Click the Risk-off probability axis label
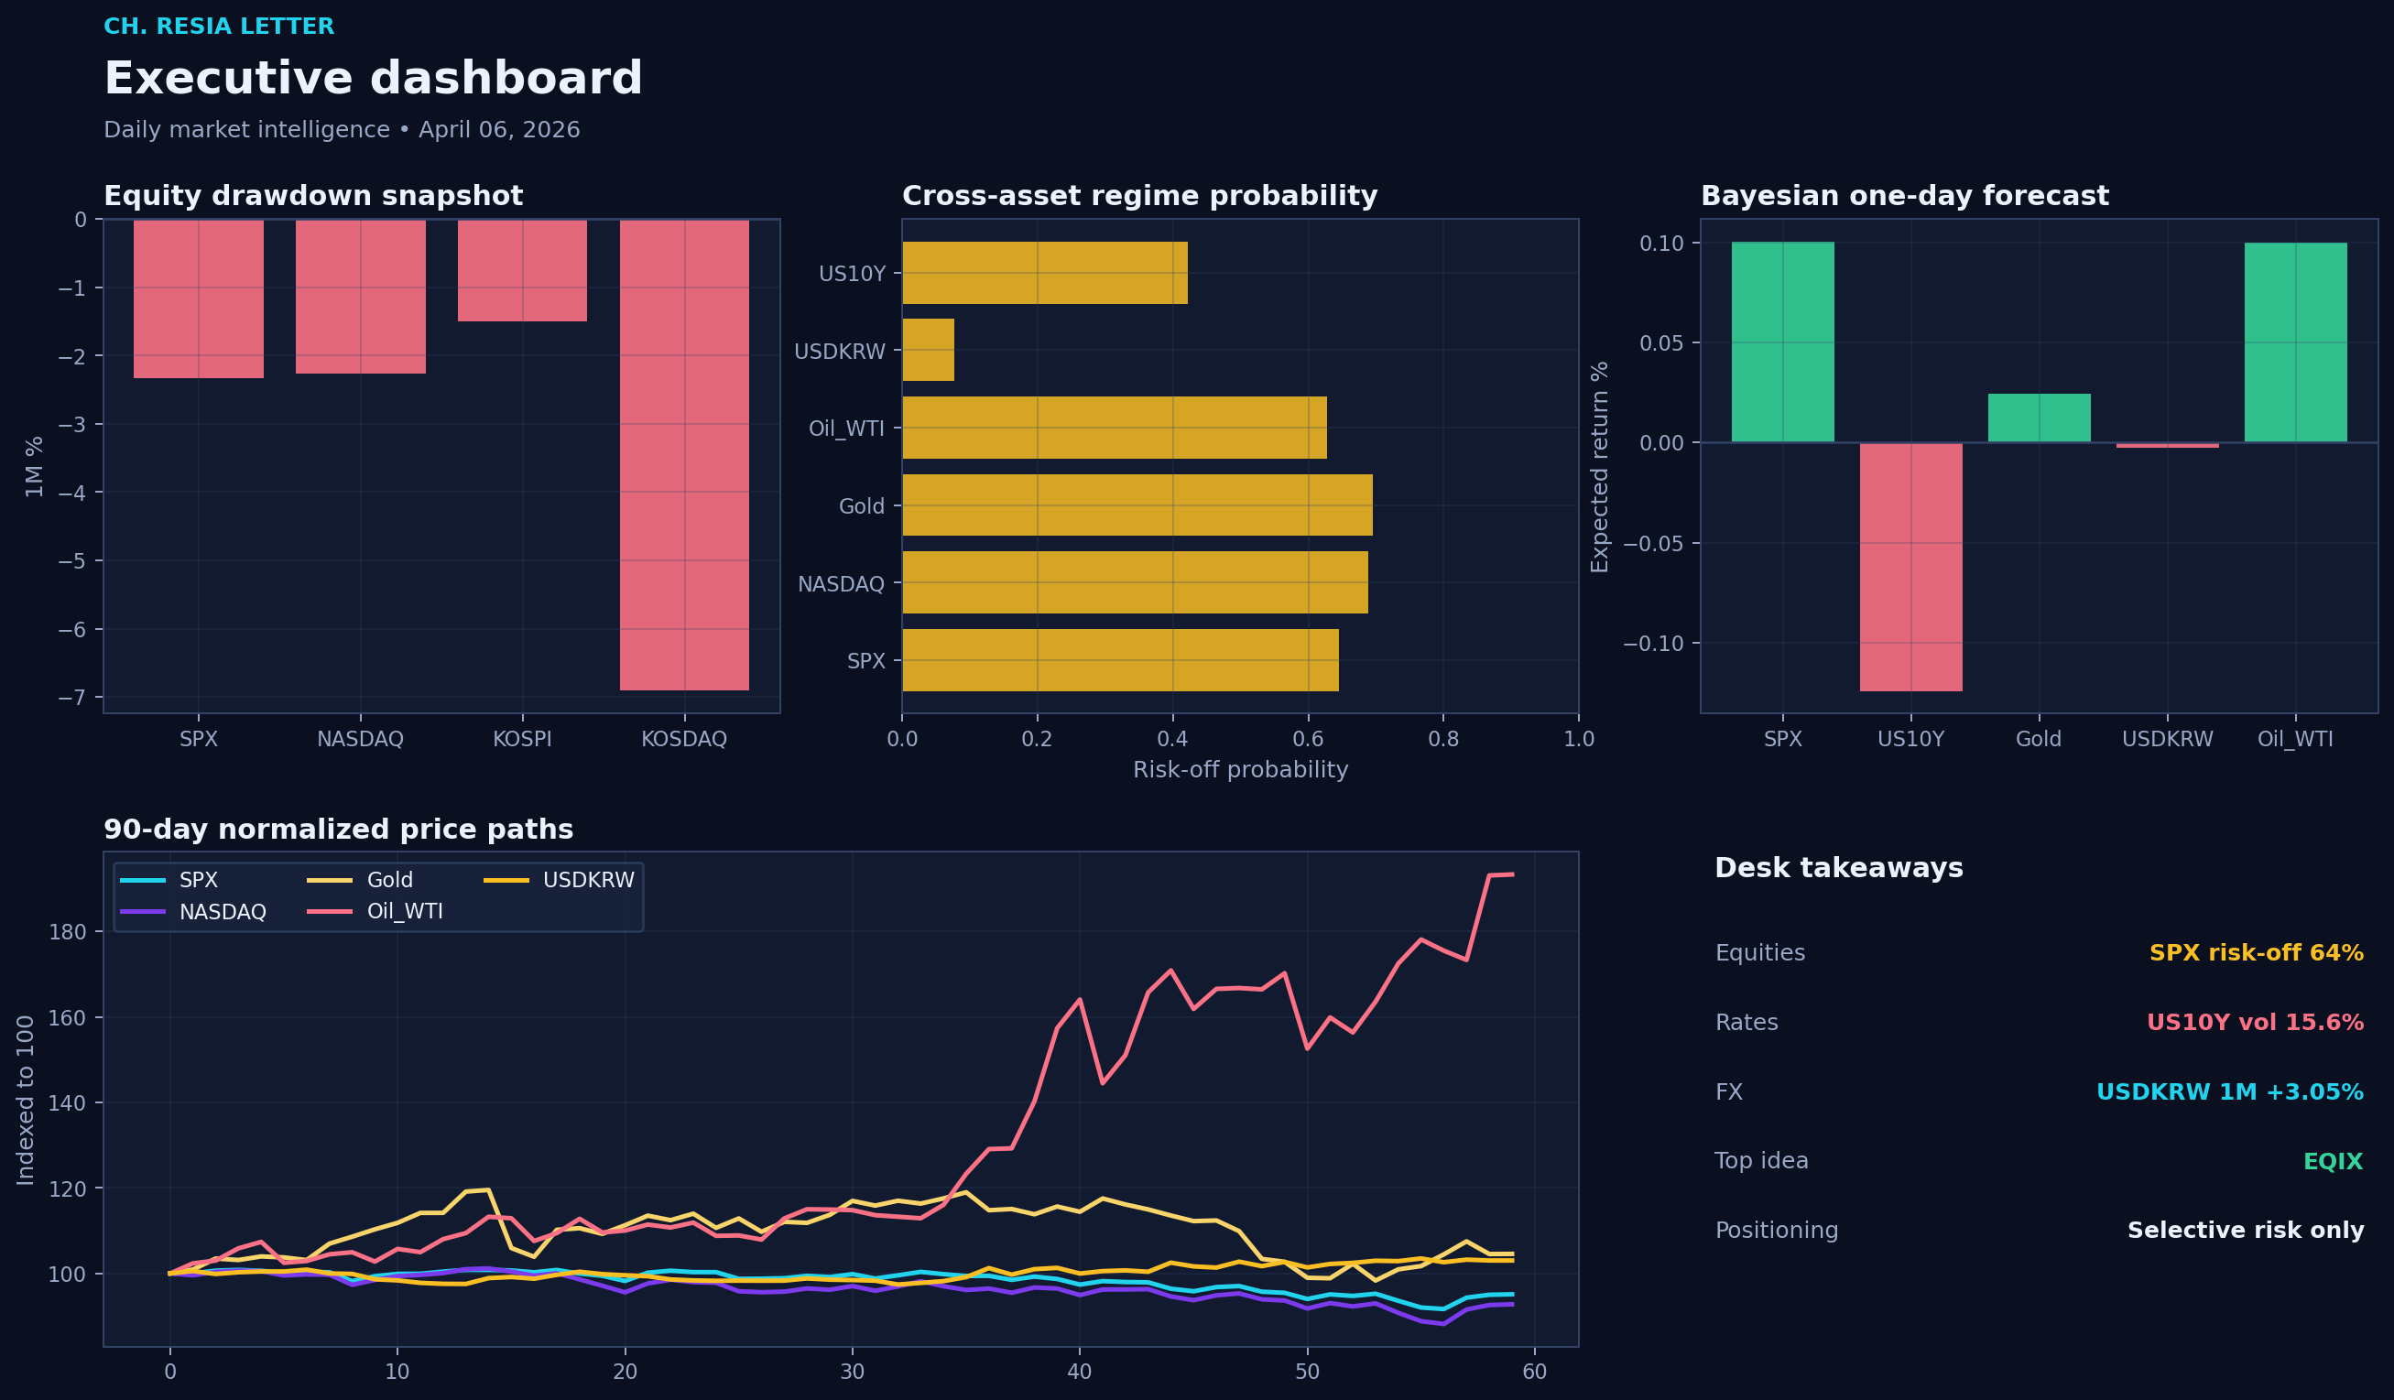Viewport: 2394px width, 1400px height. 1240,769
